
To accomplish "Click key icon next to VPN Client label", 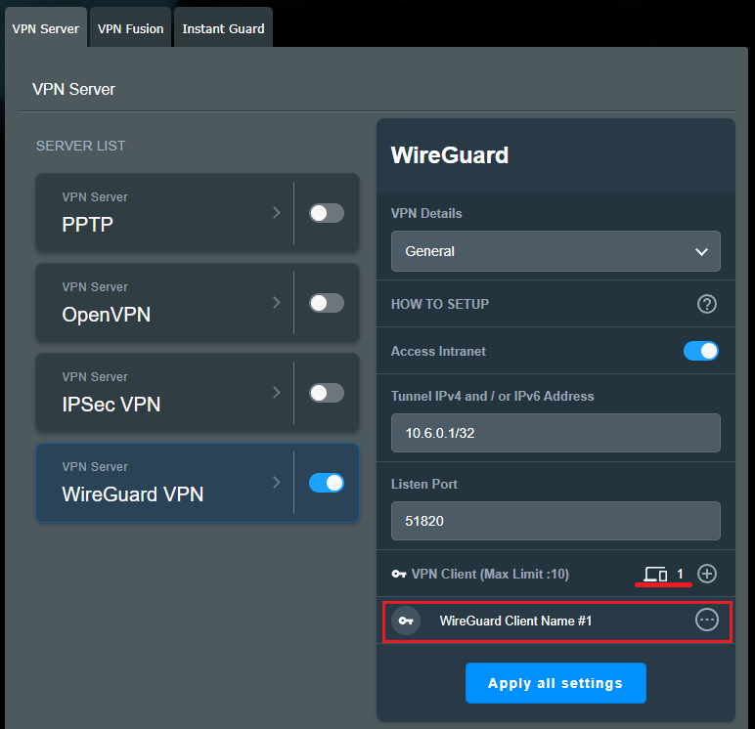I will coord(399,574).
